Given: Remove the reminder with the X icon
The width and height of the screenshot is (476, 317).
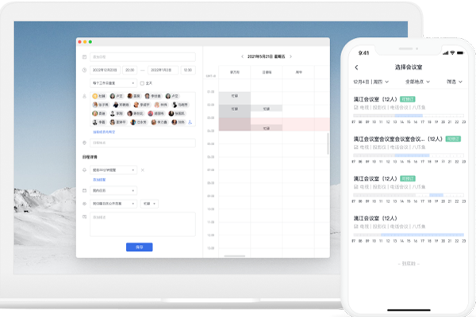Looking at the screenshot, I should tap(143, 170).
